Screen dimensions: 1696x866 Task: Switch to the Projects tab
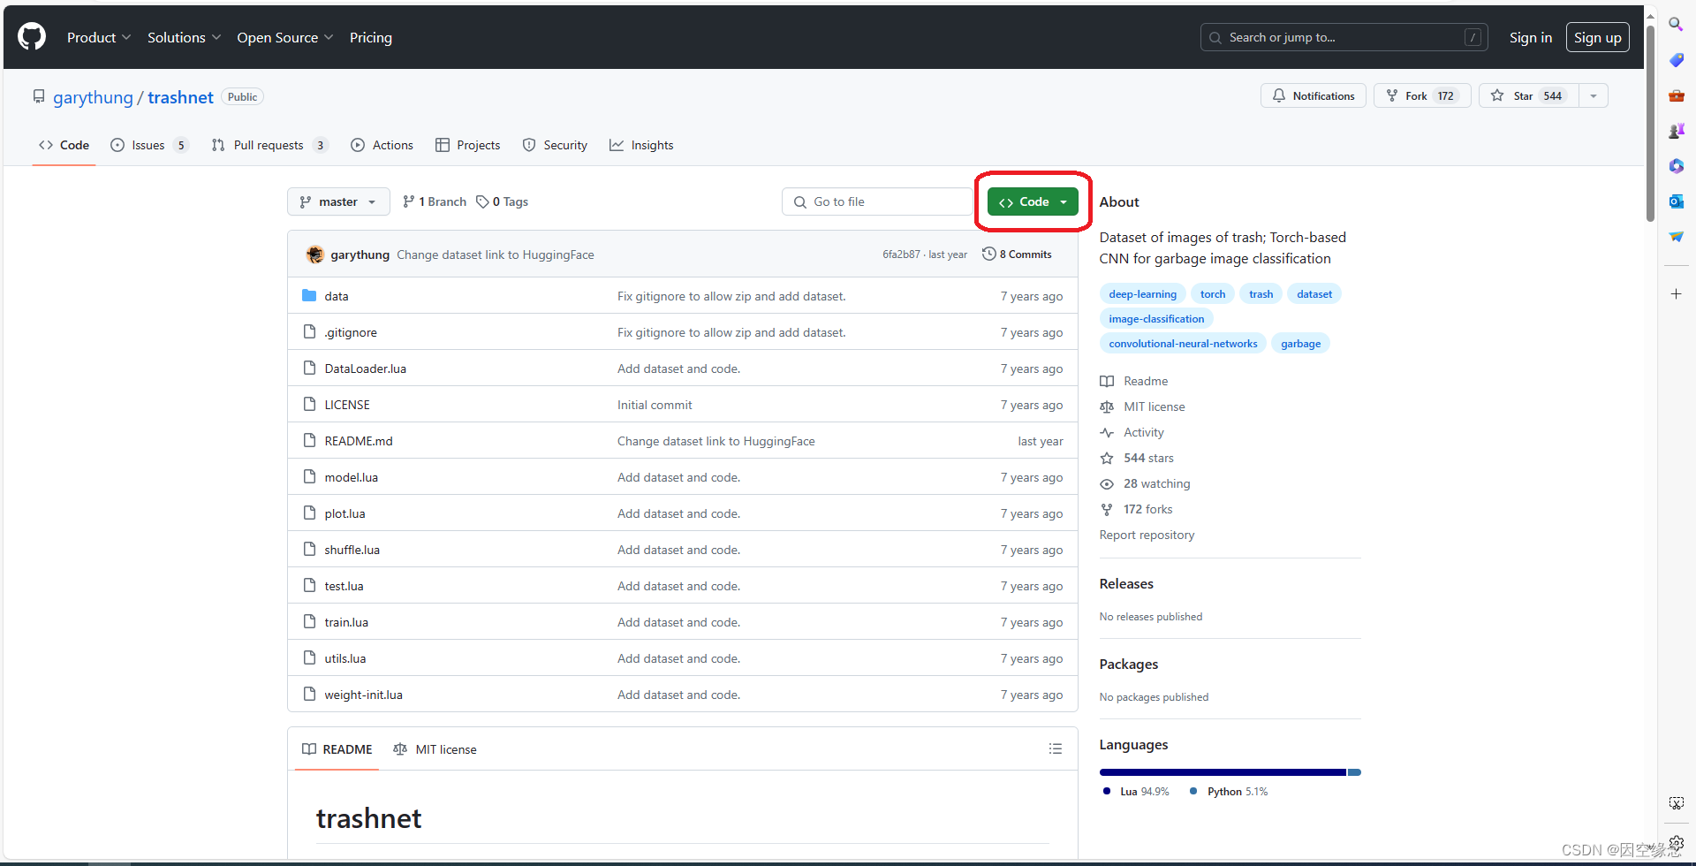(468, 145)
